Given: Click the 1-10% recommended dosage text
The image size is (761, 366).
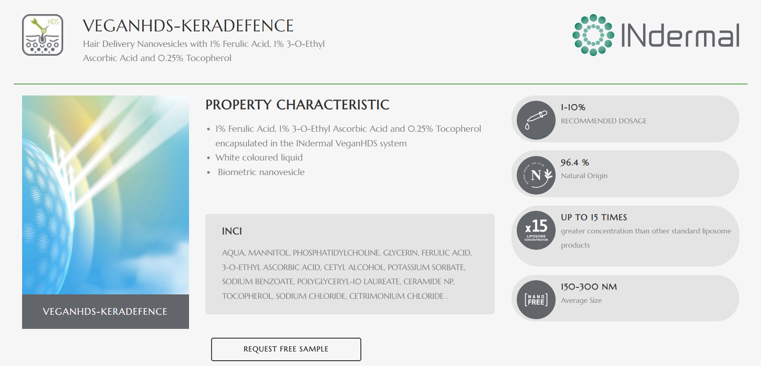Looking at the screenshot, I should (x=573, y=107).
